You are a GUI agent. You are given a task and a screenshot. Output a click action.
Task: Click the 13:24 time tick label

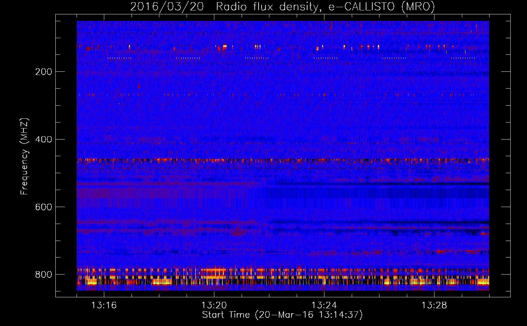click(x=324, y=305)
